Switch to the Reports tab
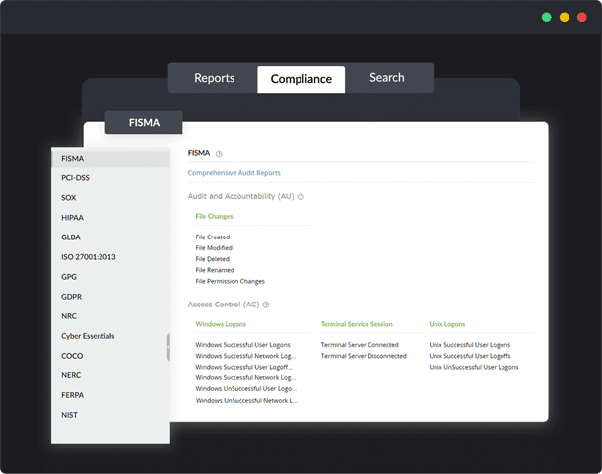 tap(214, 78)
